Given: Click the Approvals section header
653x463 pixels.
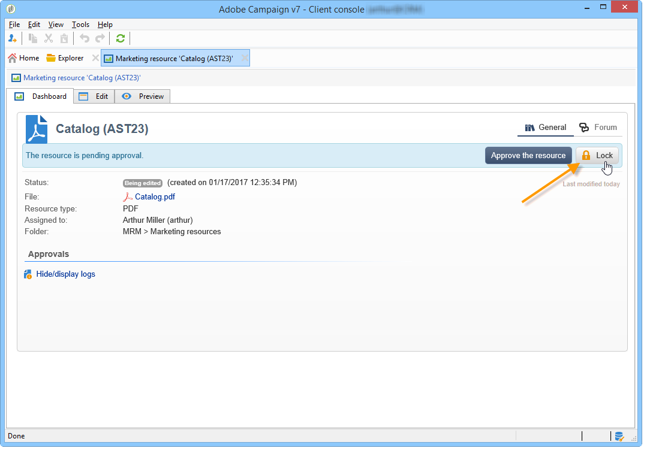Looking at the screenshot, I should pos(49,254).
